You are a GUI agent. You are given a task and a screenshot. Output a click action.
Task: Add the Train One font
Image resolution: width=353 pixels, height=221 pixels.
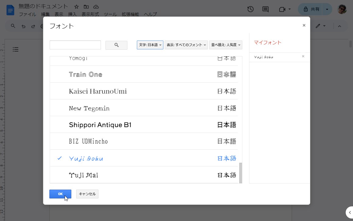pyautogui.click(x=144, y=74)
